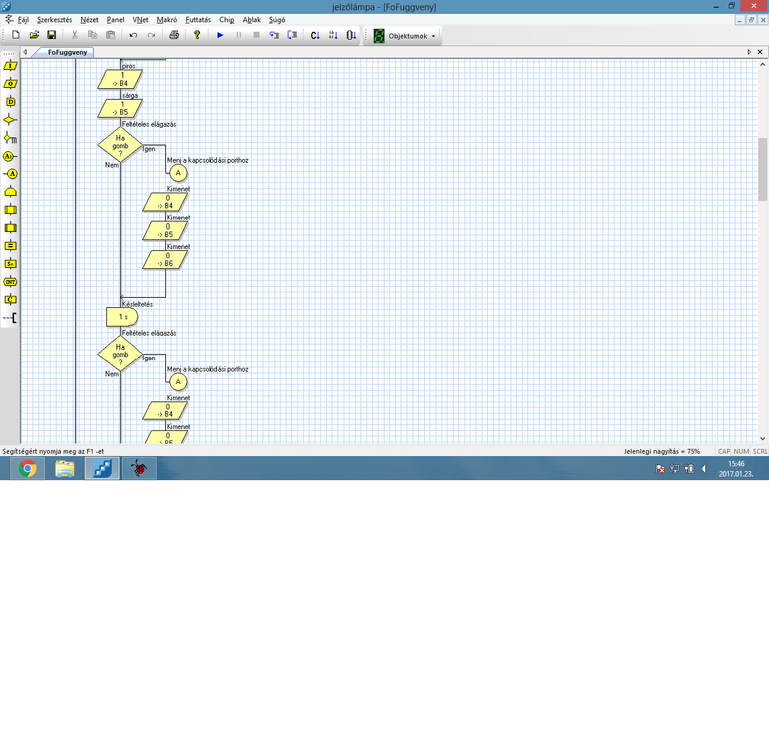Switch to the FoFuggveny tab

point(67,52)
